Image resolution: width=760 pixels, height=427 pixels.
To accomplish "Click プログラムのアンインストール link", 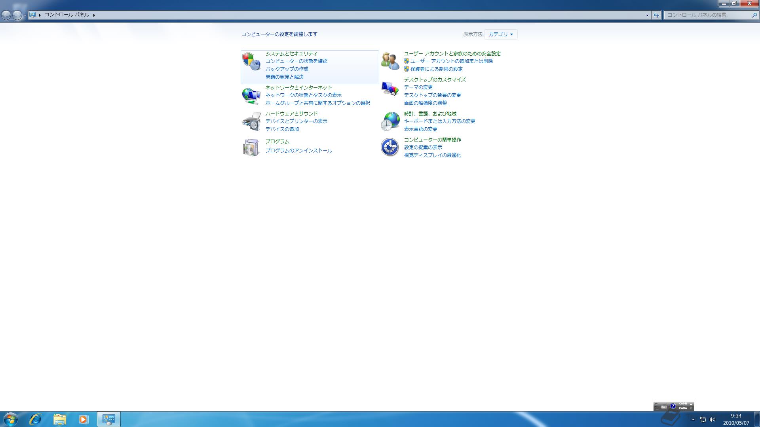I will (x=298, y=150).
